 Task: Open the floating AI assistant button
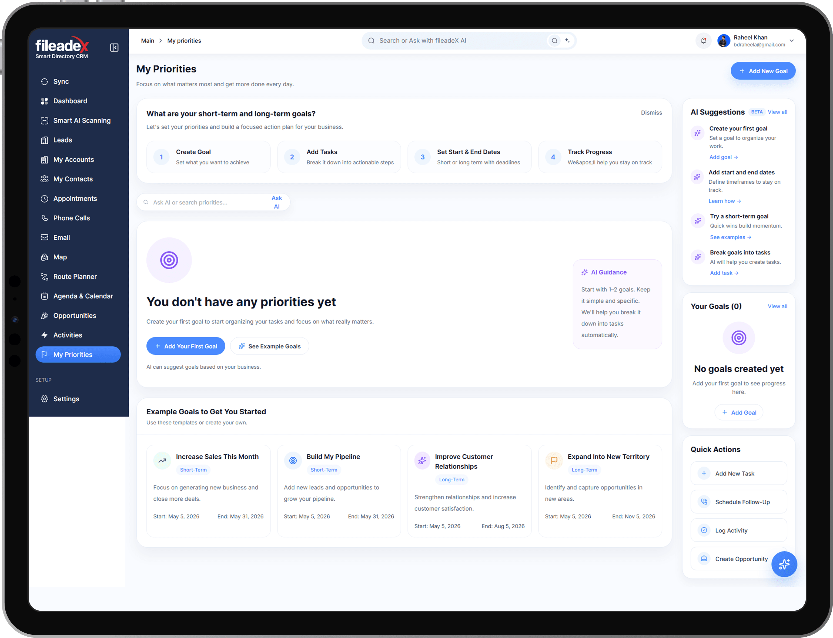coord(784,564)
